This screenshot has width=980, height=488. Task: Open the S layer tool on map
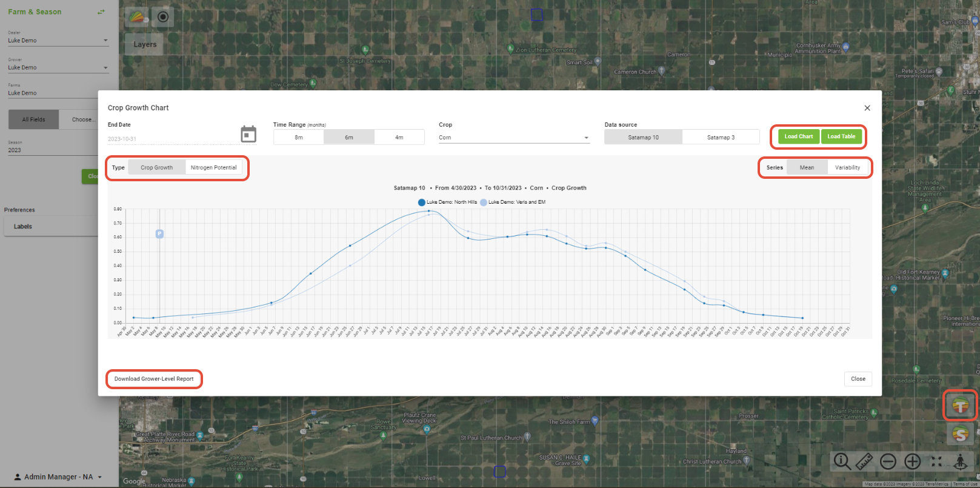pos(961,433)
